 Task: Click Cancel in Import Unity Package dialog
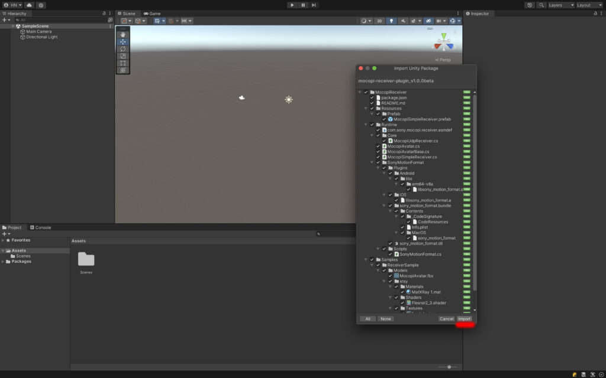pos(446,318)
